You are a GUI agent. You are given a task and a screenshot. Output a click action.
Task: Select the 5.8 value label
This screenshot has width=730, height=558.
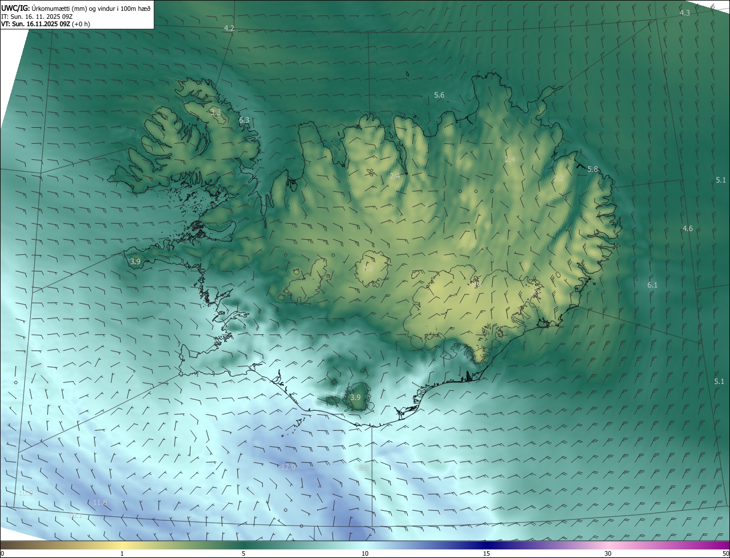593,169
